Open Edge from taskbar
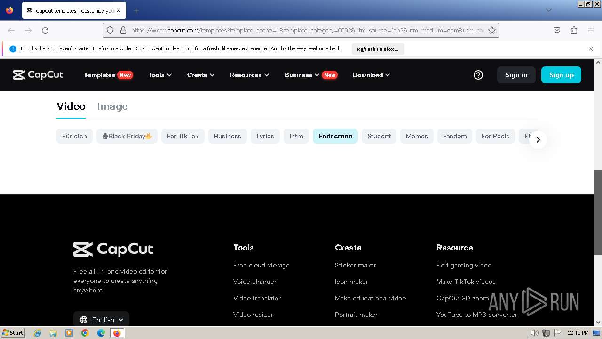The height and width of the screenshot is (339, 602). point(101,333)
